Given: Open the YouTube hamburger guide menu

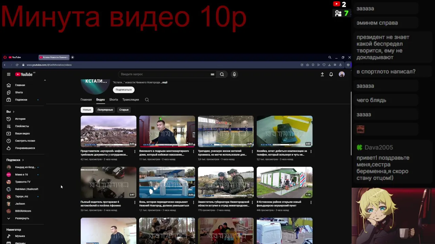Looking at the screenshot, I should (x=8, y=74).
